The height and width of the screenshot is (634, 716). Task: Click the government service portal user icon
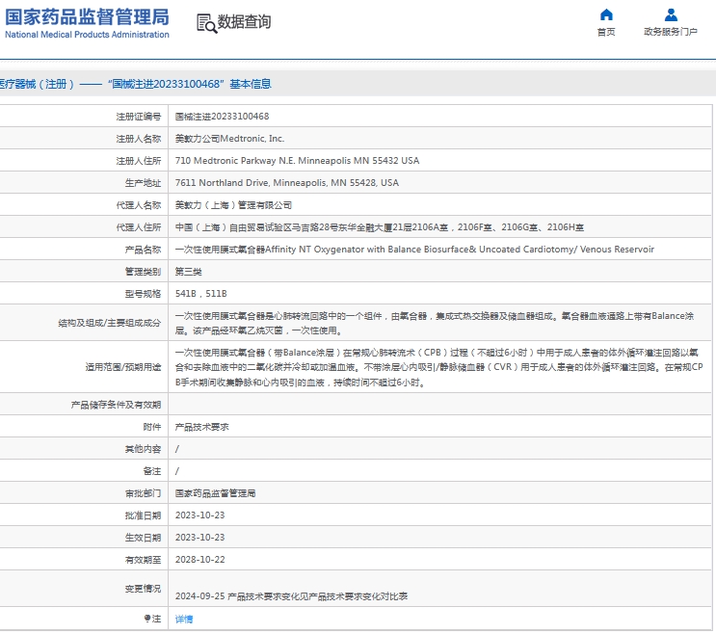[671, 14]
